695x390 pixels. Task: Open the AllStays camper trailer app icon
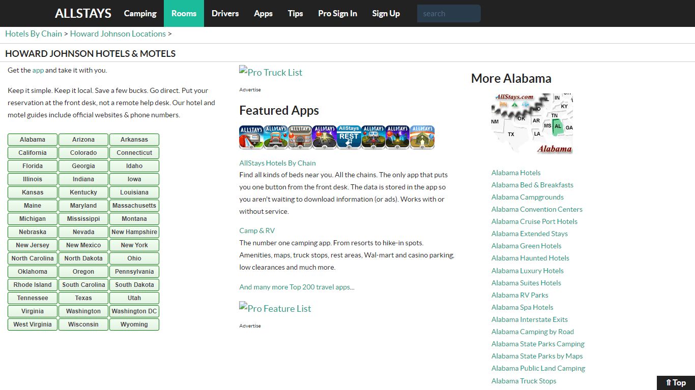click(x=251, y=137)
